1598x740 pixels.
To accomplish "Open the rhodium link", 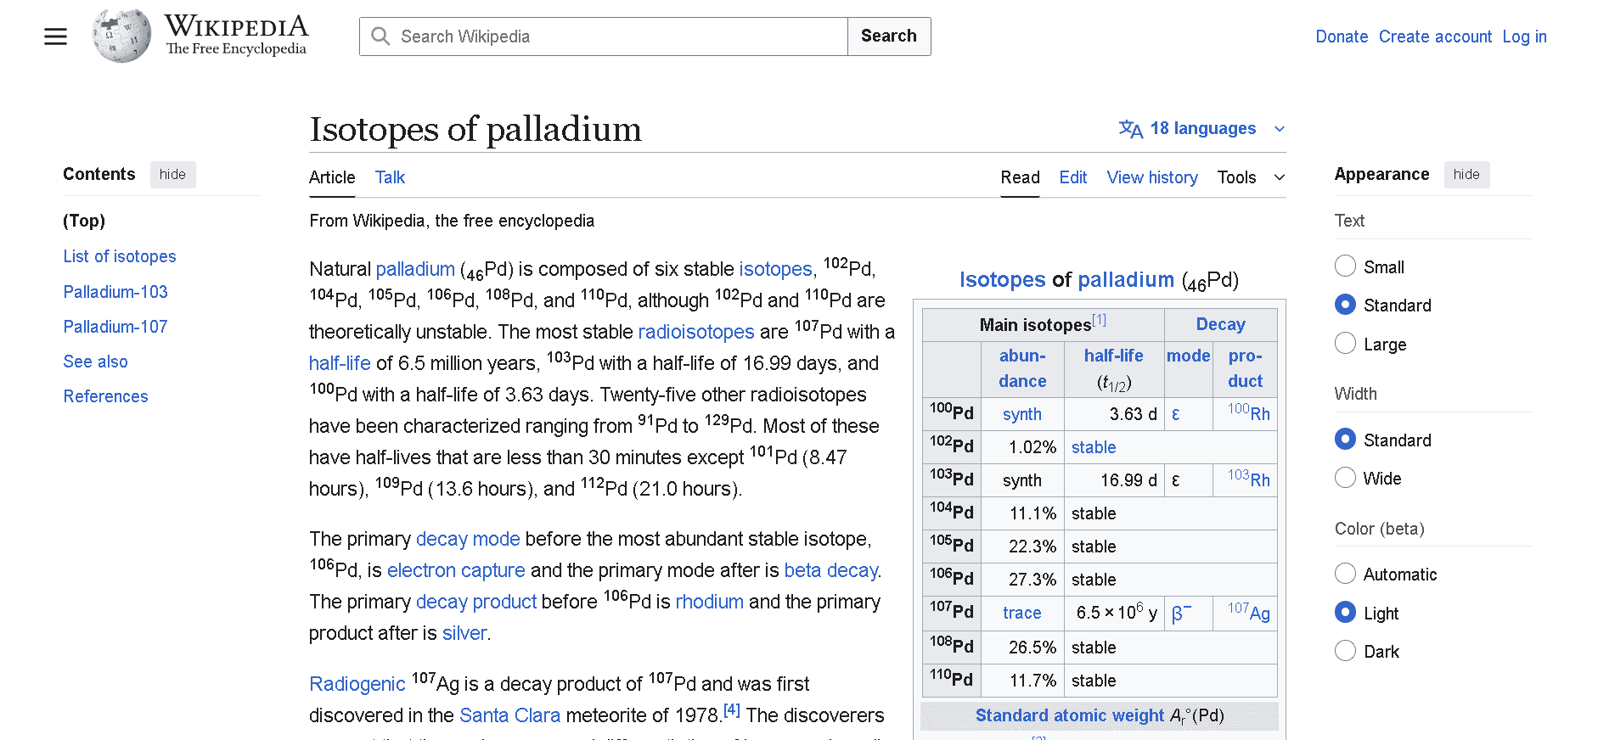I will coord(710,602).
